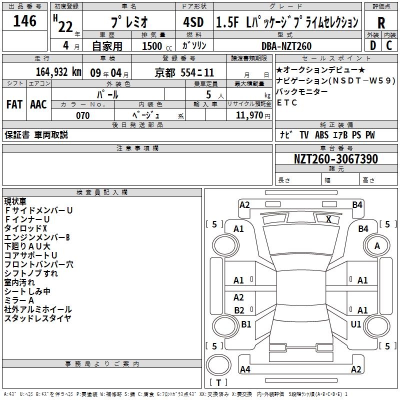Select the seating capacity 5 人
The width and height of the screenshot is (400, 400).
coord(215,95)
